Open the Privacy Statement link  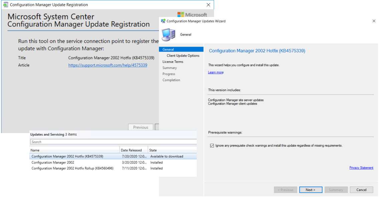tap(361, 167)
